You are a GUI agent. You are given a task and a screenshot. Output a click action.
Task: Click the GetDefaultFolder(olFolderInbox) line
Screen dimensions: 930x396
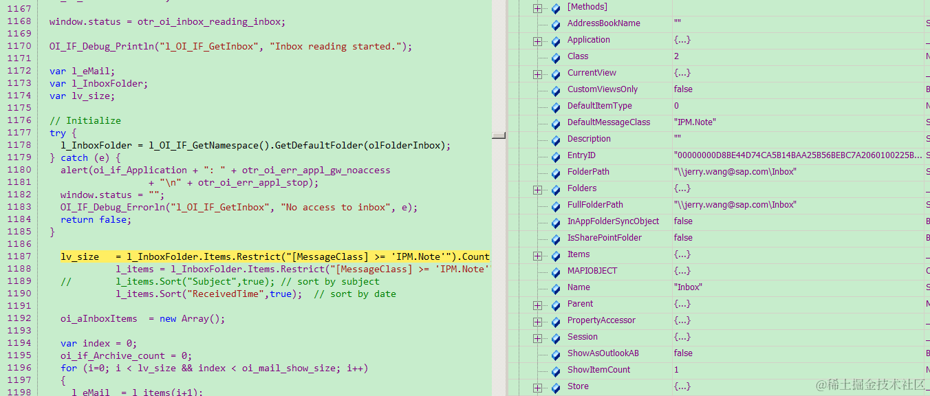[256, 145]
